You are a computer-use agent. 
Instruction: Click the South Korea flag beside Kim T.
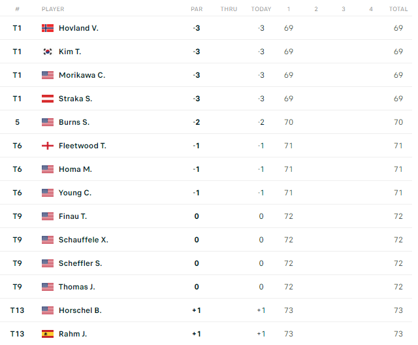pos(47,52)
